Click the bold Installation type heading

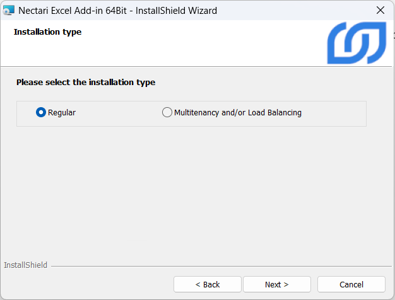[x=47, y=32]
